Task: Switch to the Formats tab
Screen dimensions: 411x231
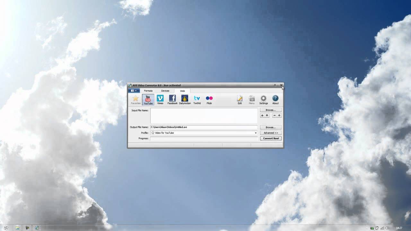Action: coord(148,91)
